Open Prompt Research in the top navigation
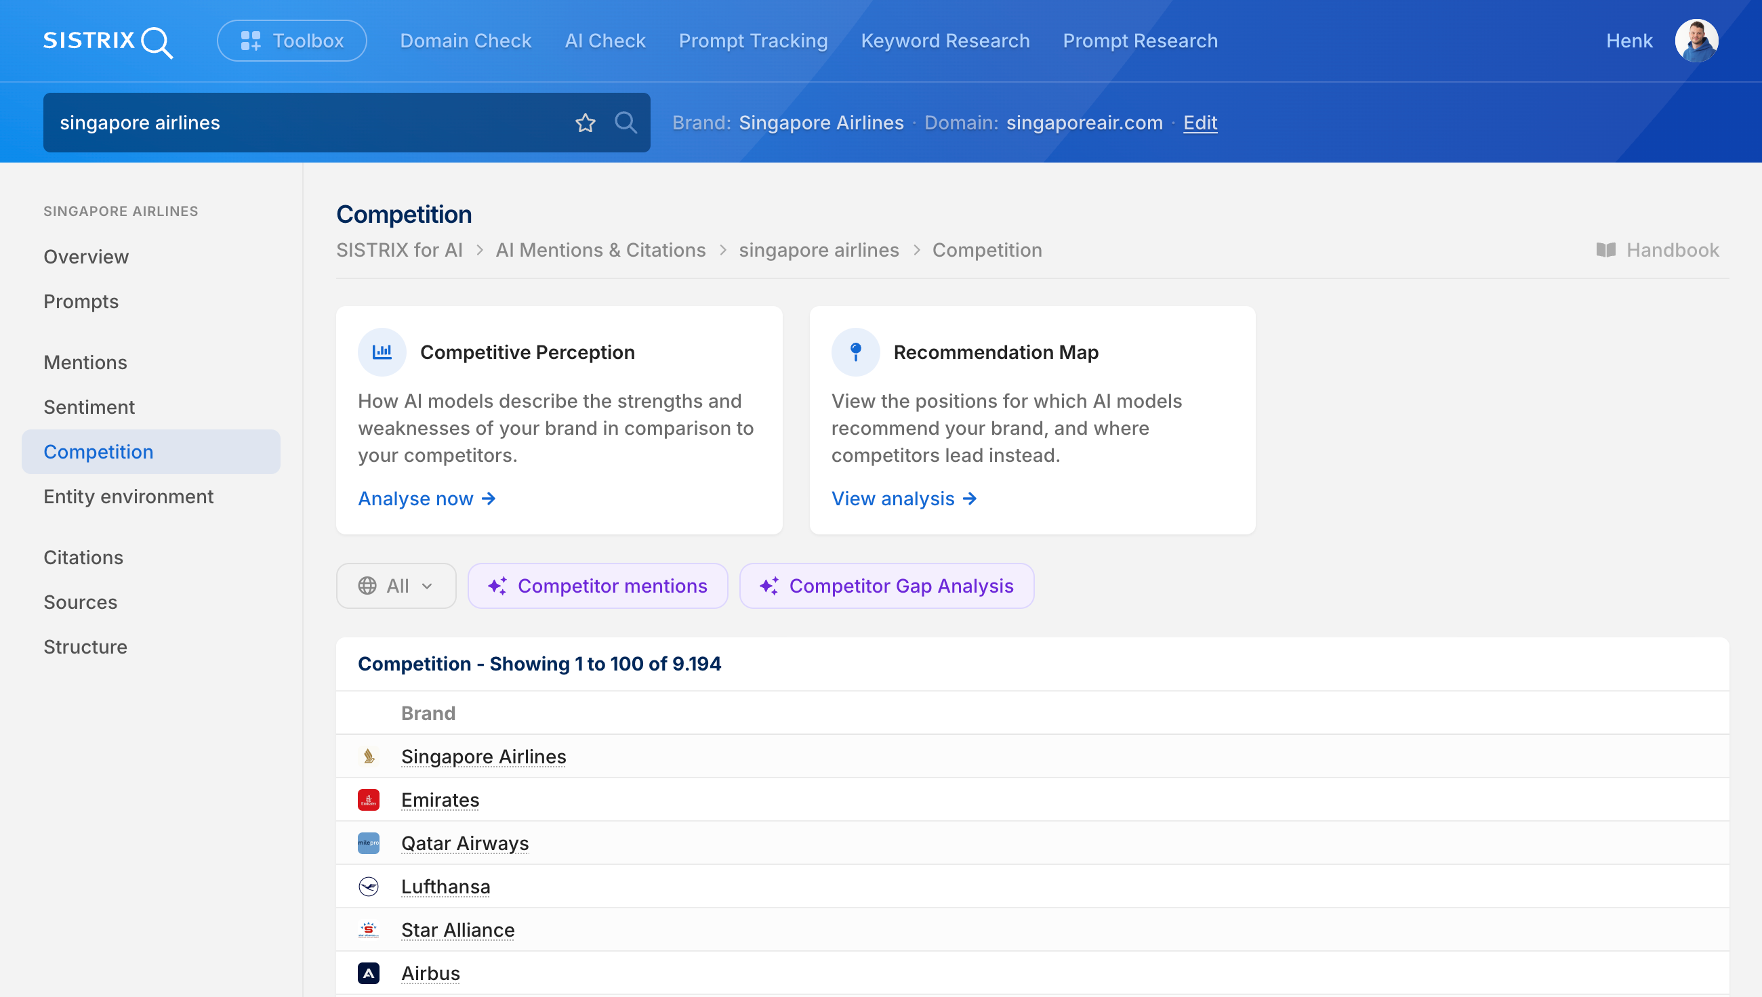The image size is (1762, 997). click(1140, 41)
